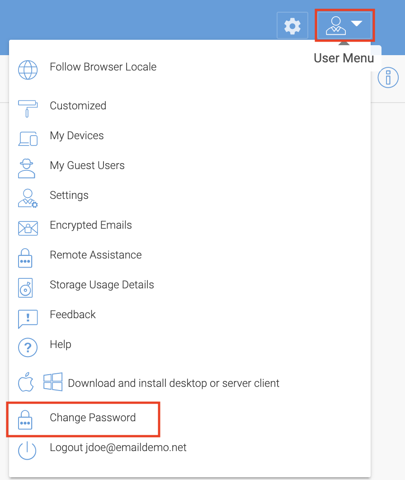The height and width of the screenshot is (480, 405).
Task: Click the user with gear icon
Action: pos(28,198)
